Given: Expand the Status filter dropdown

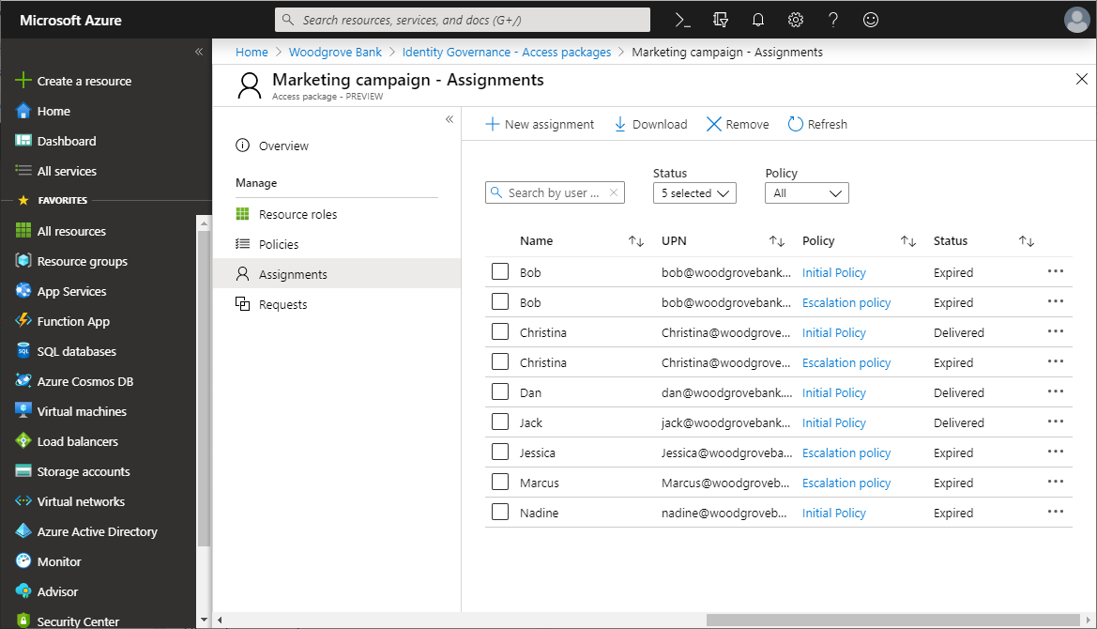Looking at the screenshot, I should click(x=694, y=193).
